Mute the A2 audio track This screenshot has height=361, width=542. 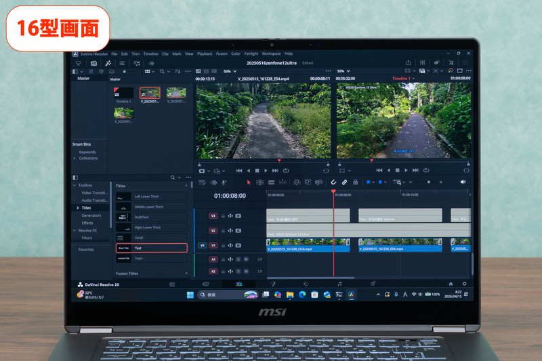click(x=246, y=272)
